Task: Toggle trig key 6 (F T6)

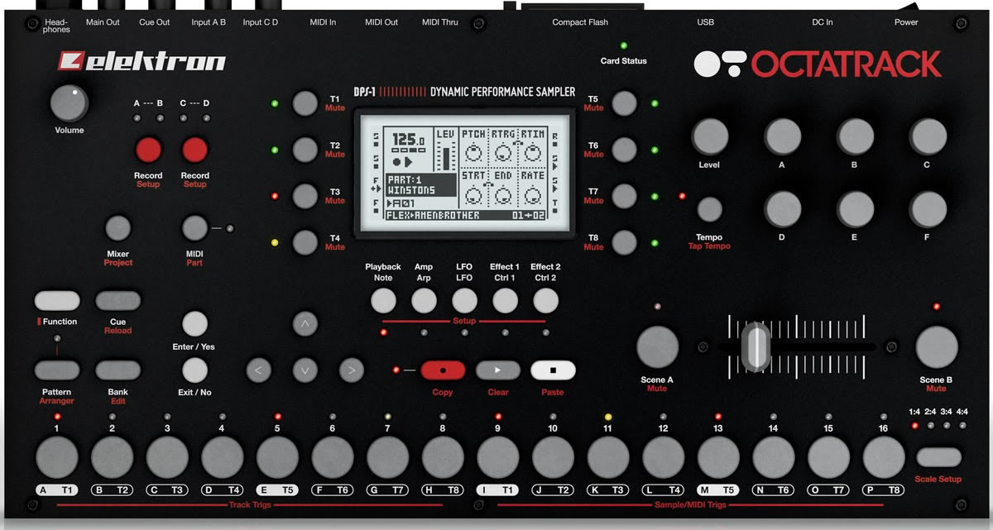Action: pos(333,457)
